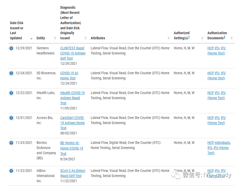
Task: Select Home, H, M, W in Siemens row
Action: click(x=184, y=48)
